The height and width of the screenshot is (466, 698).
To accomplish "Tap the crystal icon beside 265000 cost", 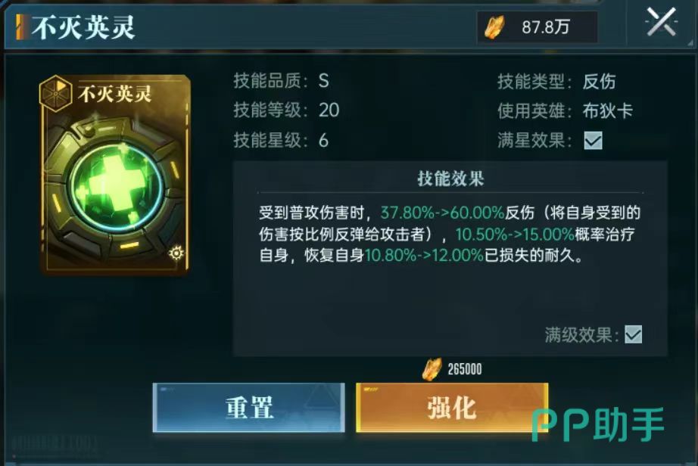I will click(x=432, y=369).
